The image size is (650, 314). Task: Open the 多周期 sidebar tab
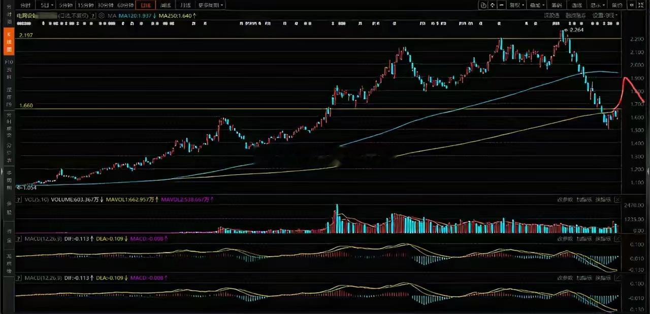(9, 180)
